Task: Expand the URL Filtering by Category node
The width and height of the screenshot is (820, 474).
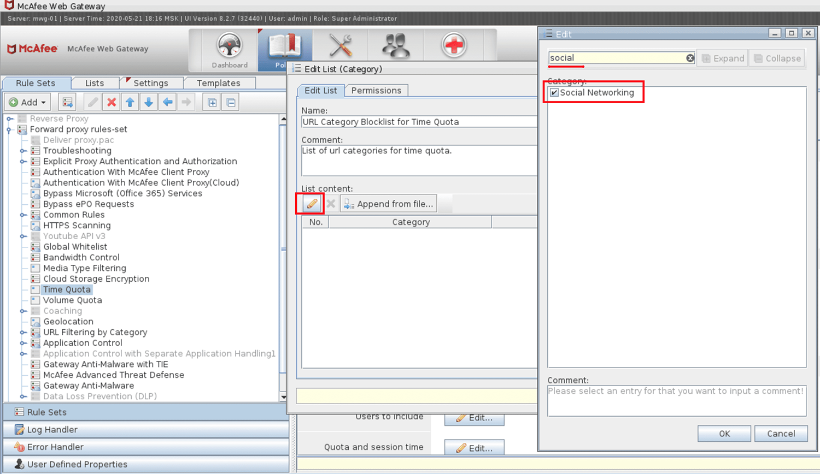Action: [x=23, y=333]
